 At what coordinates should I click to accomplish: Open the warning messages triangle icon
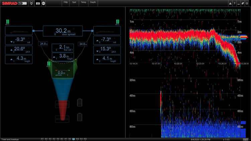point(230,4)
